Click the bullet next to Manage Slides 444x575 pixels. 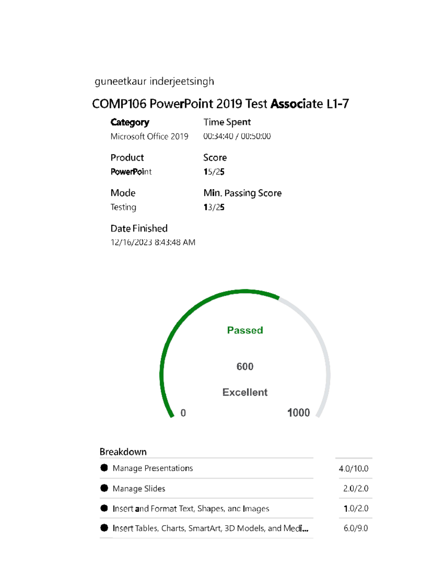click(x=104, y=488)
